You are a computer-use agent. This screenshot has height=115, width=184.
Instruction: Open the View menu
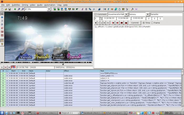point(59,5)
